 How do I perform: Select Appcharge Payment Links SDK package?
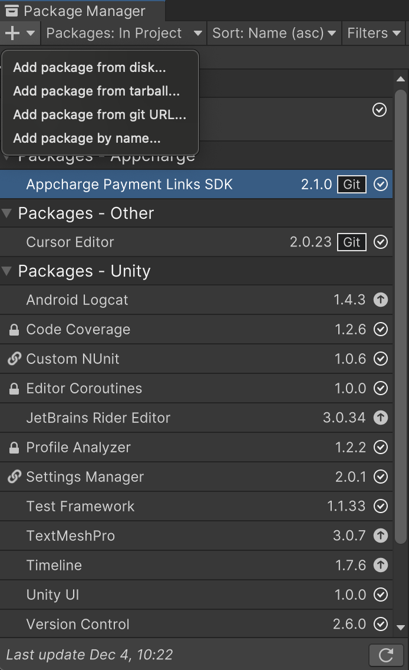pos(196,184)
